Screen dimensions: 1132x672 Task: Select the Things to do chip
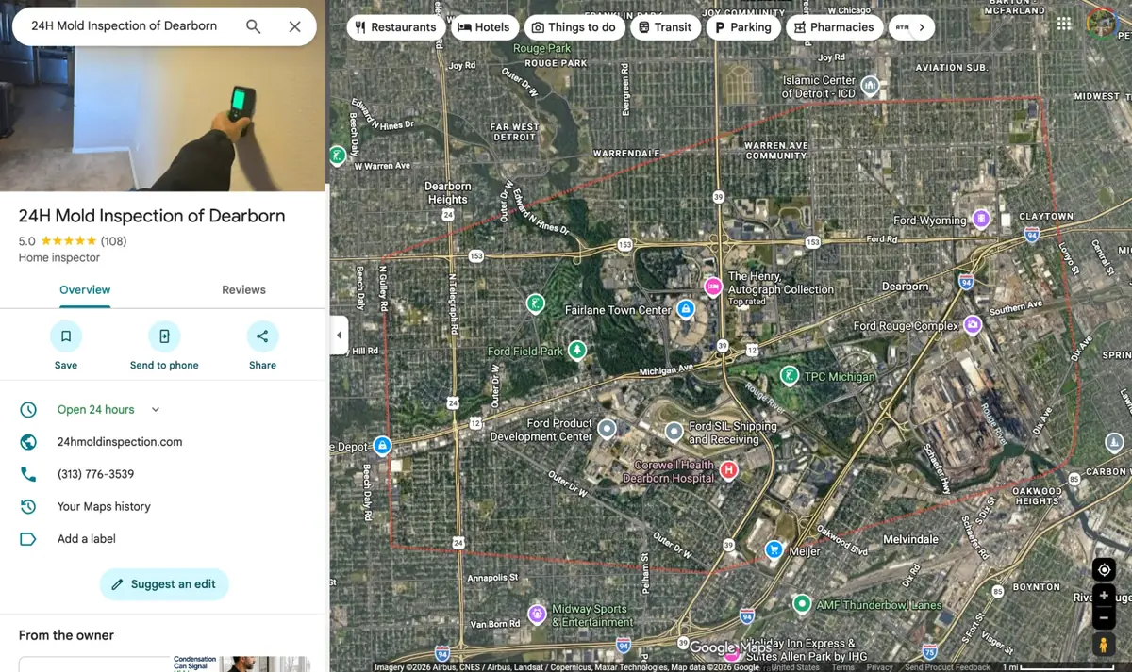(x=574, y=27)
